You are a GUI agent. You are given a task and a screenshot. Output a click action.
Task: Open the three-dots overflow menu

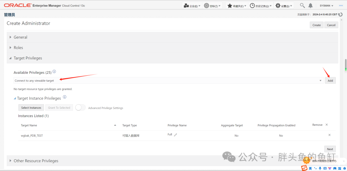point(341,5)
